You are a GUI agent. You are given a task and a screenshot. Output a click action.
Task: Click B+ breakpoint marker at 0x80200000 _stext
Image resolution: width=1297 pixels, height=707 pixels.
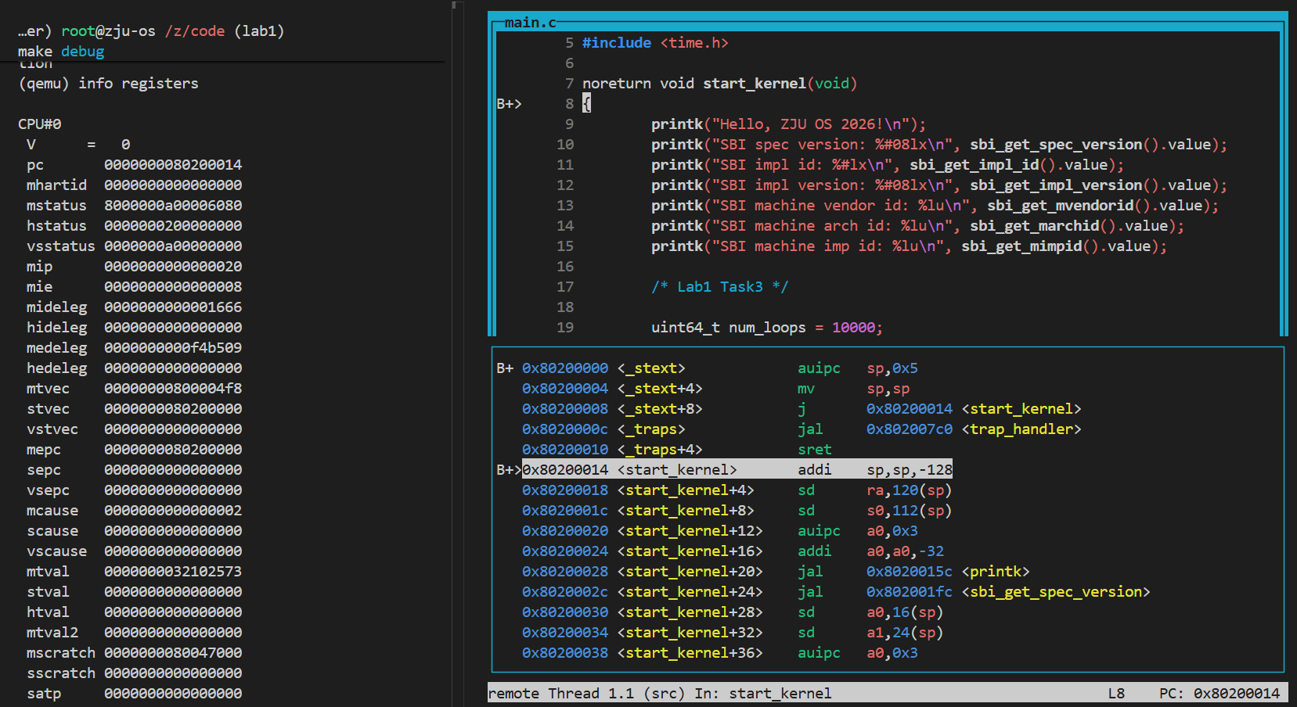(x=505, y=368)
